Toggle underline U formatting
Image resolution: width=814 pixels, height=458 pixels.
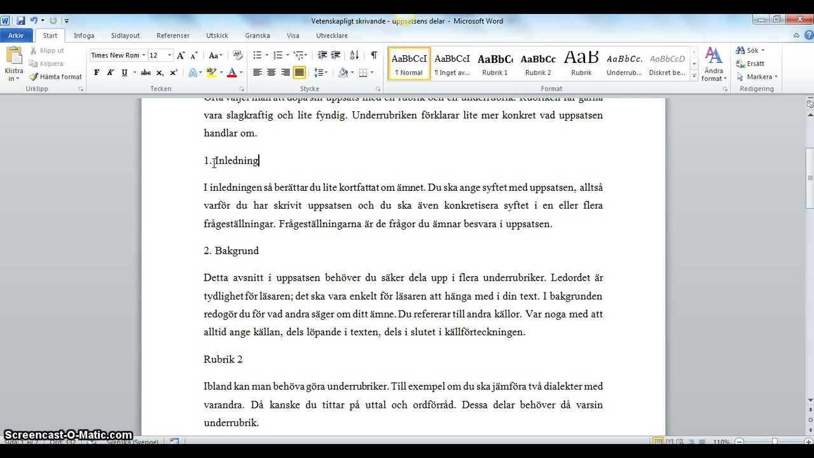click(124, 73)
